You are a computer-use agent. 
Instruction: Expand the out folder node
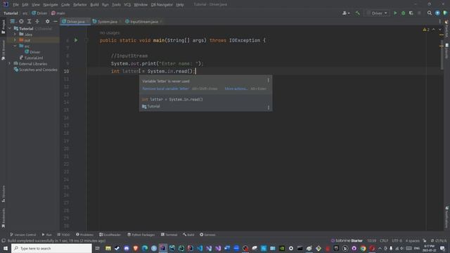point(15,40)
